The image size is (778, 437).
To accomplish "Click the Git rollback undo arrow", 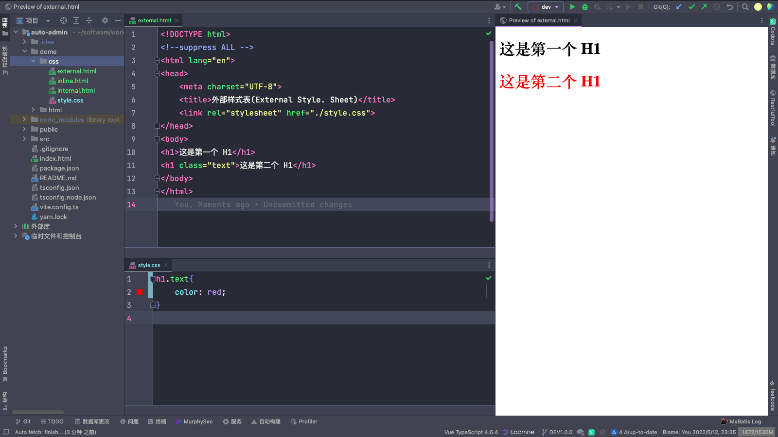I will (x=729, y=7).
